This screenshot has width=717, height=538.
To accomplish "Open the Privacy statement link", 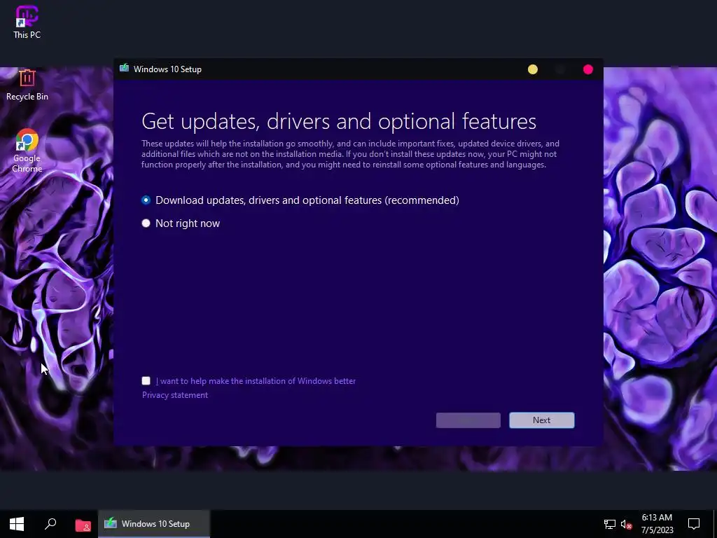I will click(174, 395).
